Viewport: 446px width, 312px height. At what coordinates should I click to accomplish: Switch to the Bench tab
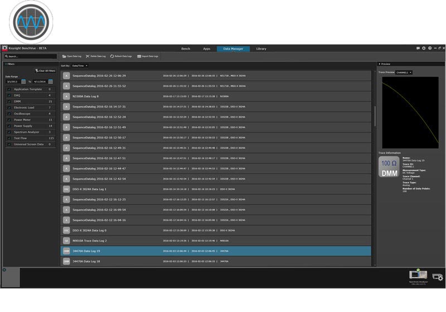(x=186, y=49)
